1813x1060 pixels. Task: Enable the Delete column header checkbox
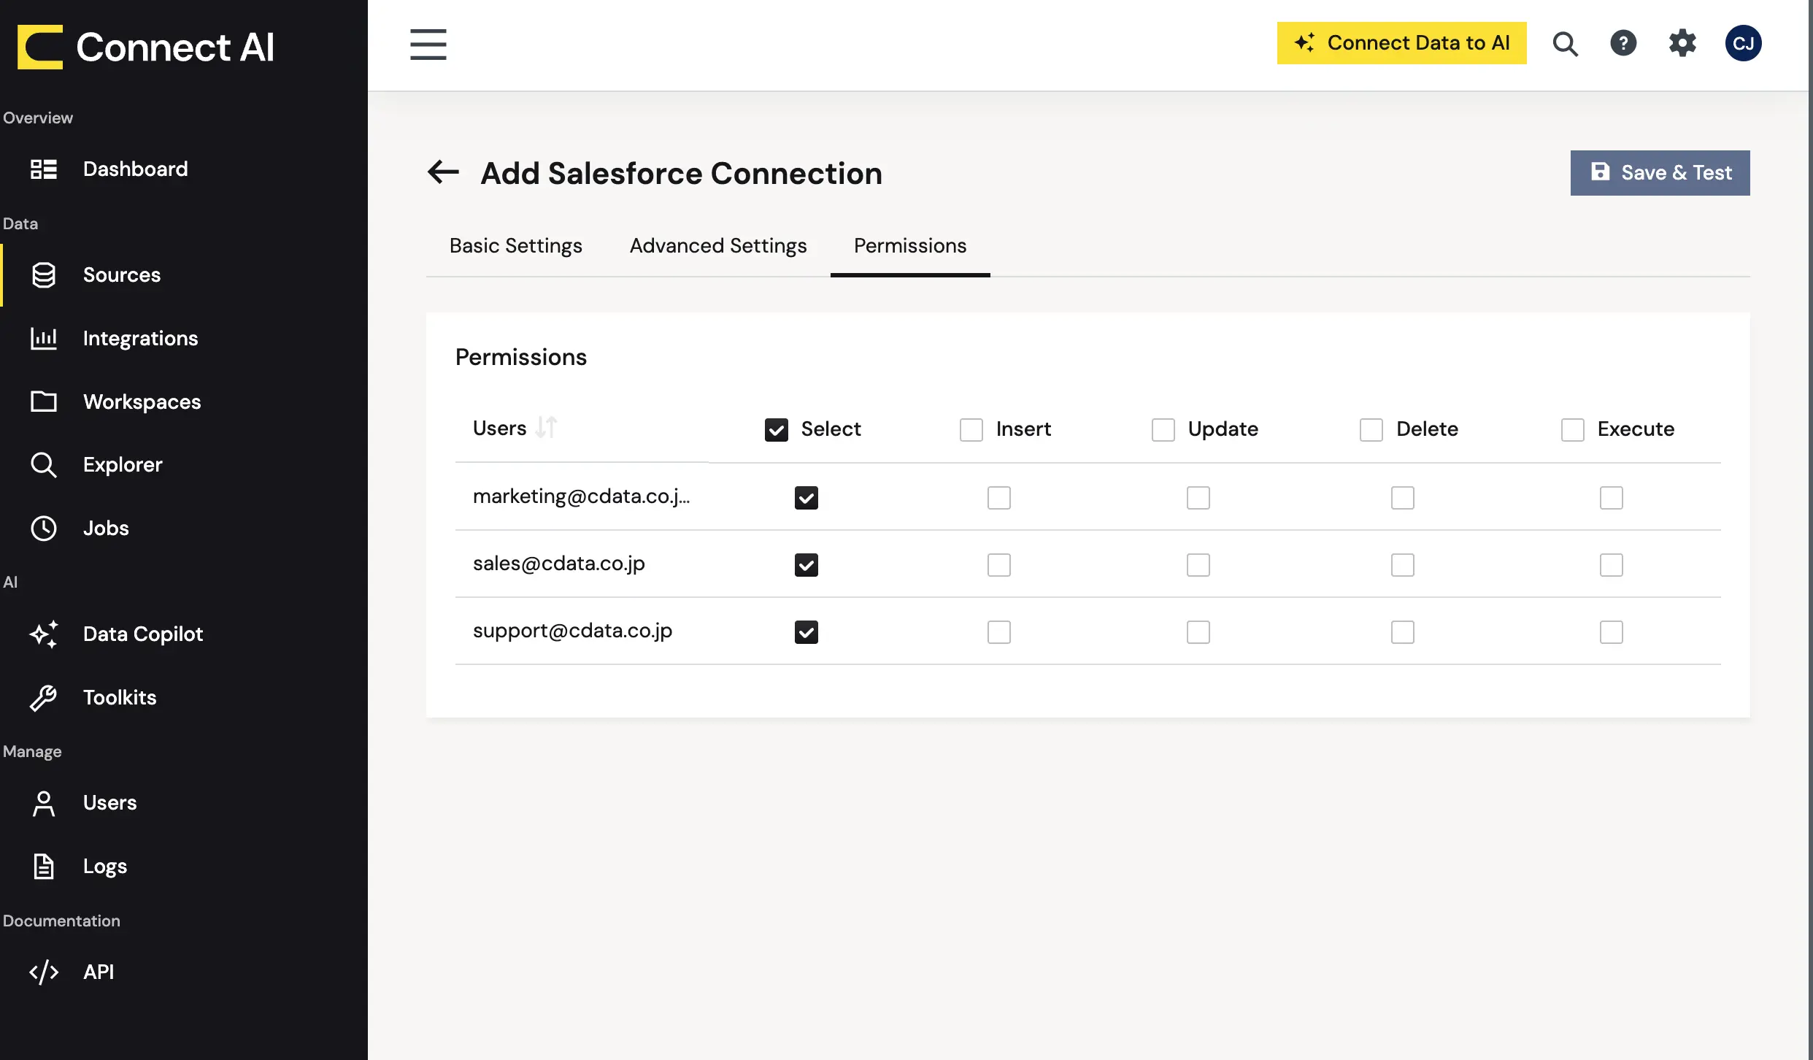[x=1371, y=429]
